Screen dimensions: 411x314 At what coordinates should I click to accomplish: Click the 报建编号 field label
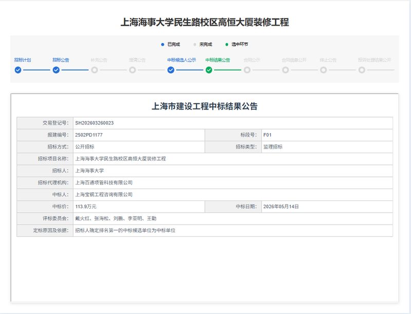[58, 135]
